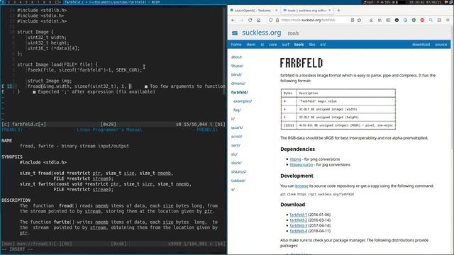Download farbfeld-4 release

[298, 231]
